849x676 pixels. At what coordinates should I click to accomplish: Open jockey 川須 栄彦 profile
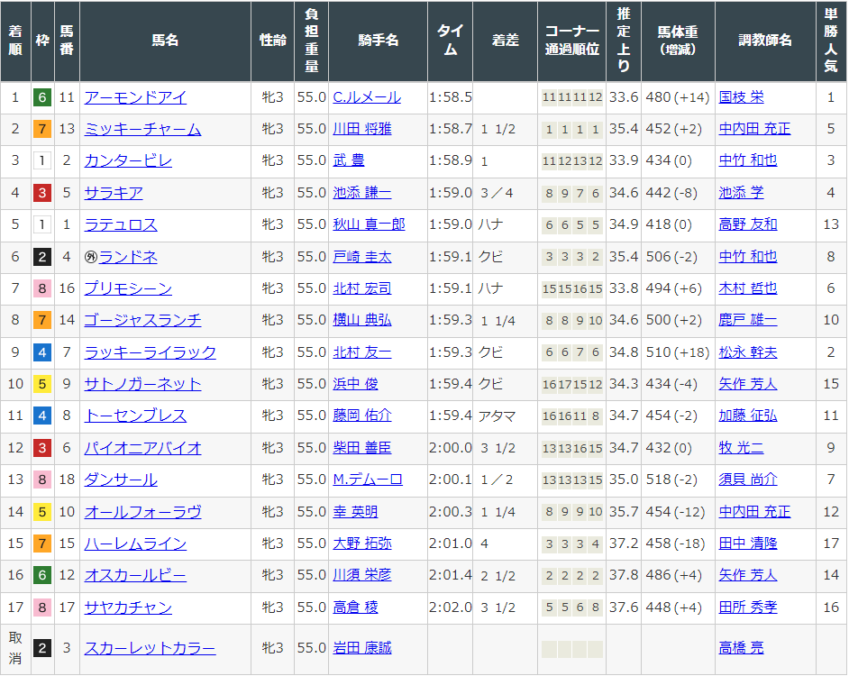[361, 575]
